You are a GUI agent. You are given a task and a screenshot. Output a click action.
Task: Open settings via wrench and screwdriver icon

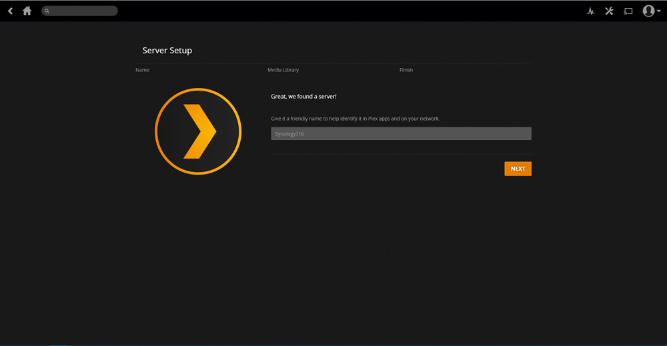pyautogui.click(x=609, y=11)
